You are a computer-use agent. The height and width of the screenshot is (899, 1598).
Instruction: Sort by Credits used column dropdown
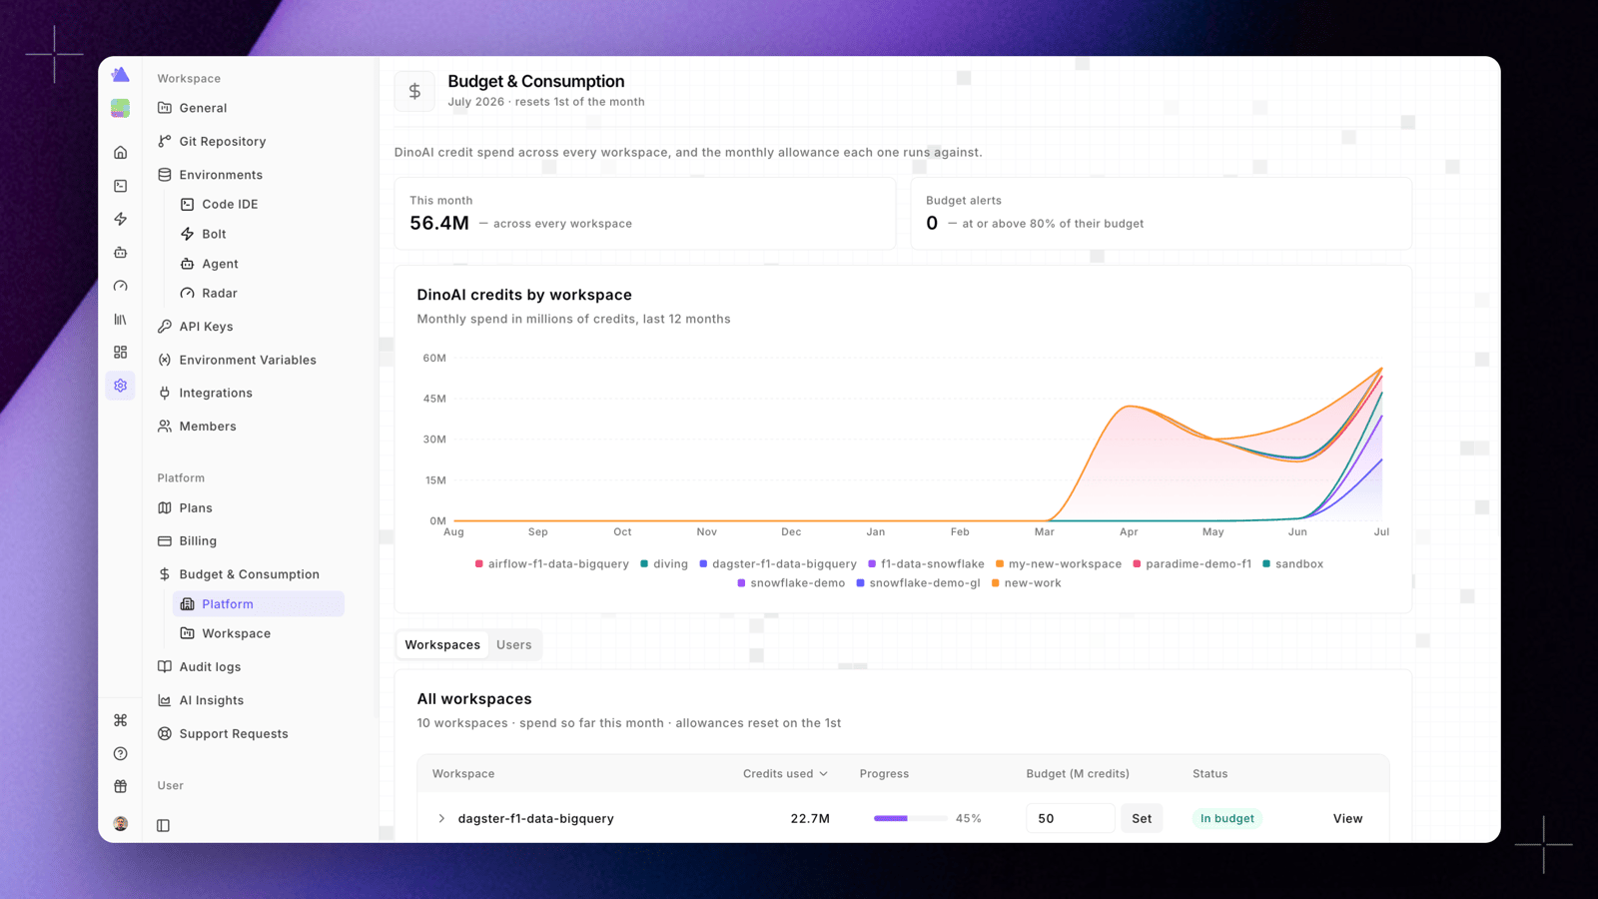[x=785, y=773]
